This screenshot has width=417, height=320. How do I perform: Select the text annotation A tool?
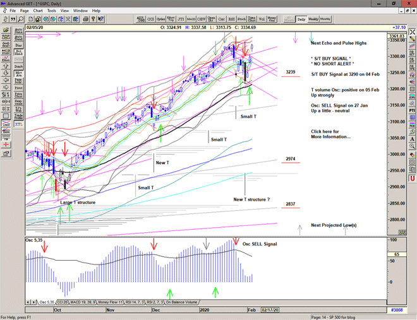click(412, 139)
